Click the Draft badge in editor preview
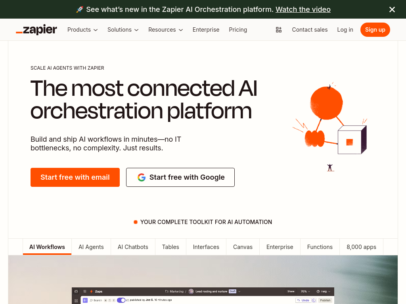406x304 pixels. 232,291
